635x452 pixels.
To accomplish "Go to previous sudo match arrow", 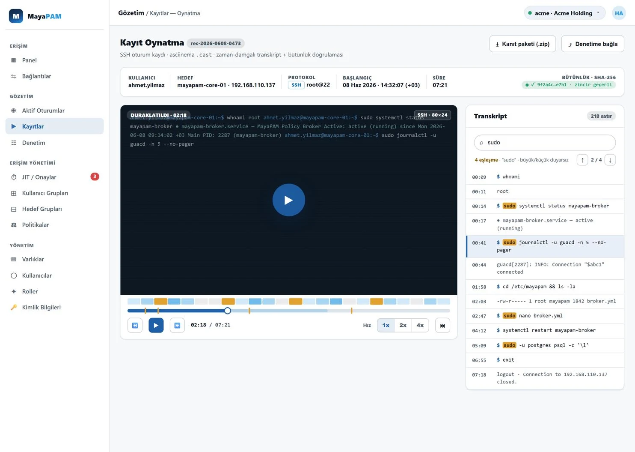I will click(x=582, y=160).
